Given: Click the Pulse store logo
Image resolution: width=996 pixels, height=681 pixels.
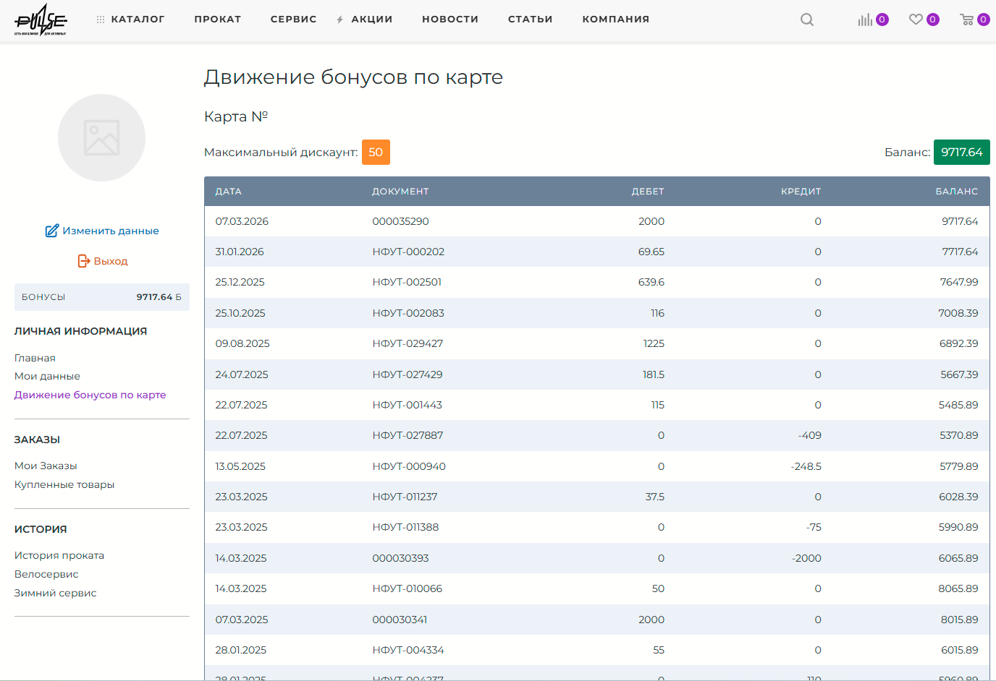Looking at the screenshot, I should tap(41, 20).
